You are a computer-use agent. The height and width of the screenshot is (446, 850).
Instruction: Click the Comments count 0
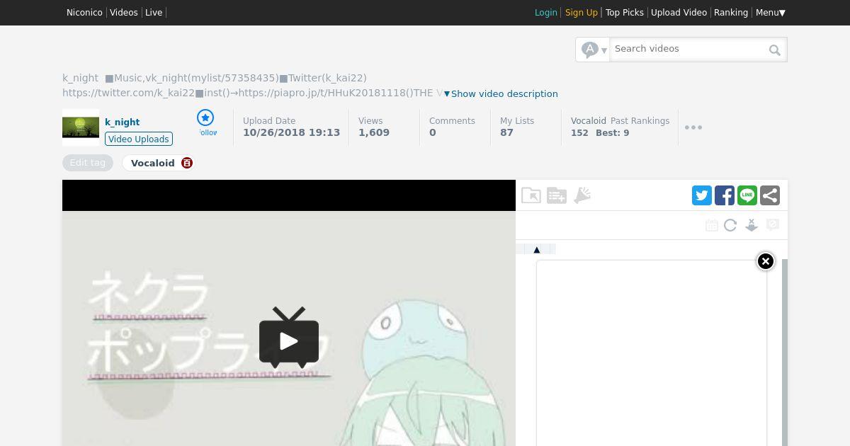click(x=432, y=132)
